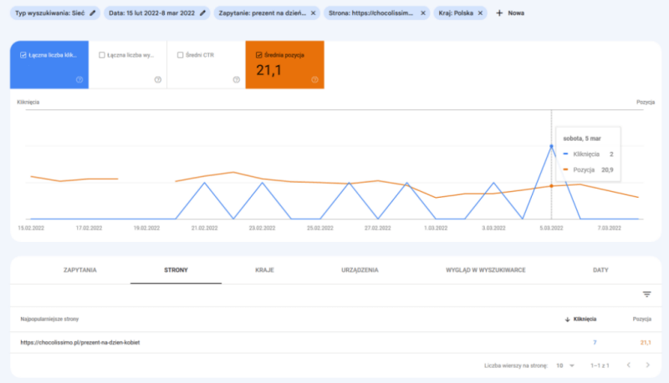Viewport: 669px width, 383px height.
Task: Delete the Kraj: Polska filter
Action: click(481, 13)
